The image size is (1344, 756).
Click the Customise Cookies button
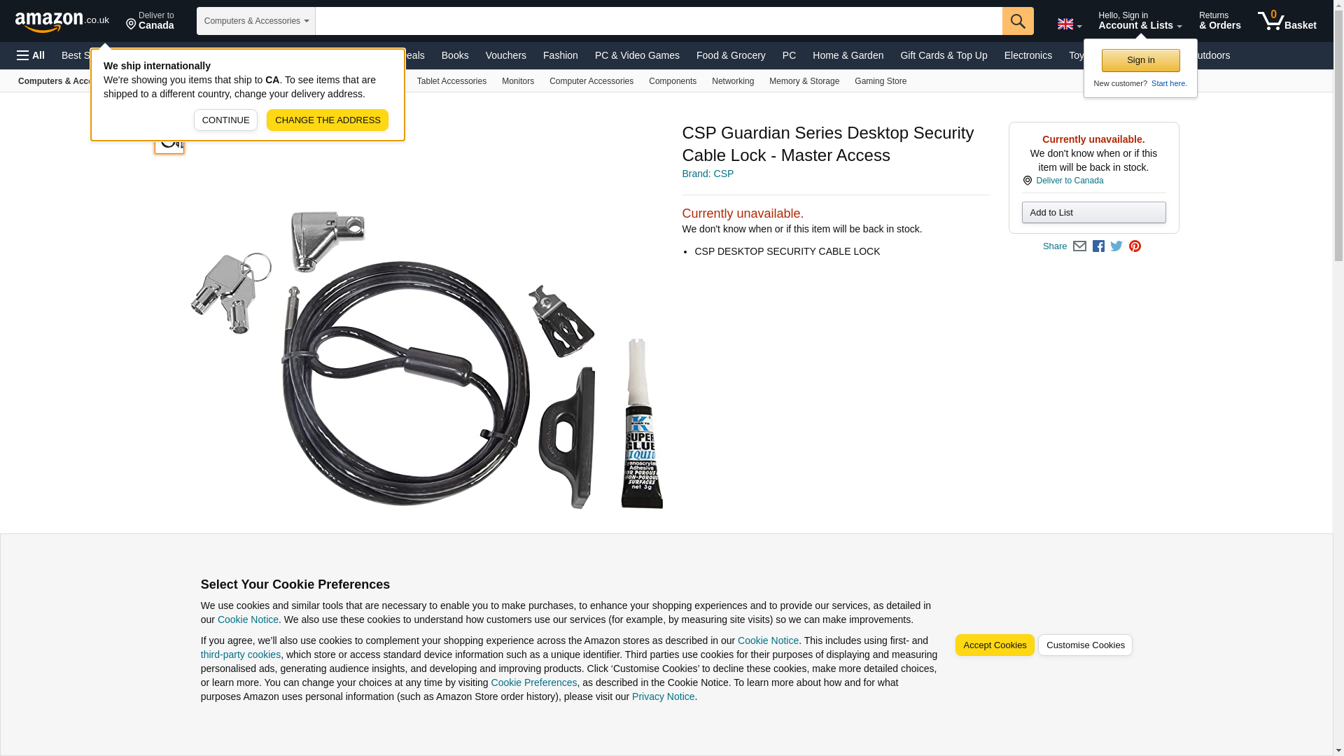1084,645
